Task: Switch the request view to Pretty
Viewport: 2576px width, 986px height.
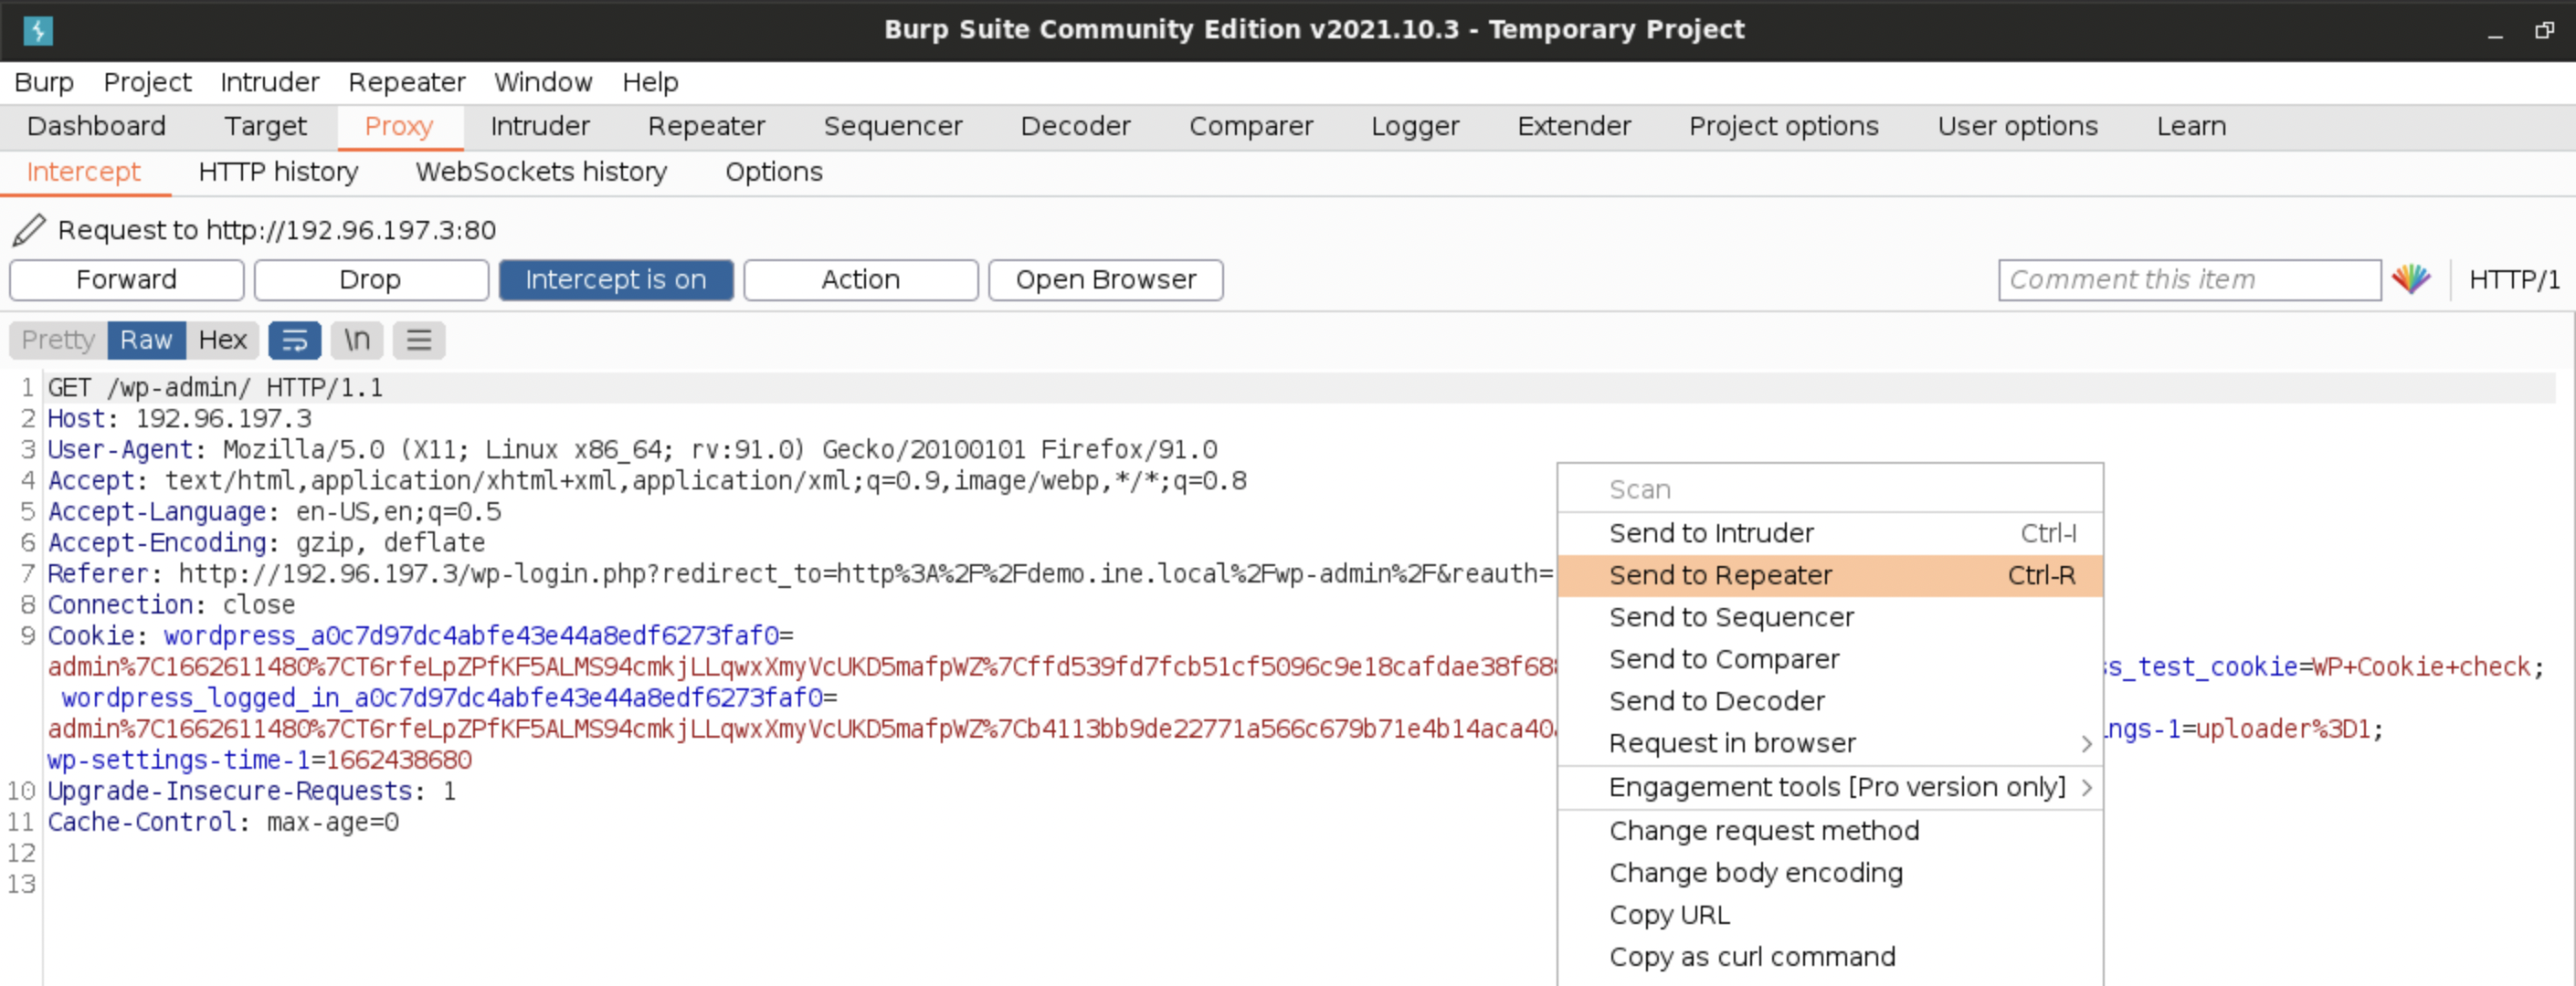Action: (55, 340)
